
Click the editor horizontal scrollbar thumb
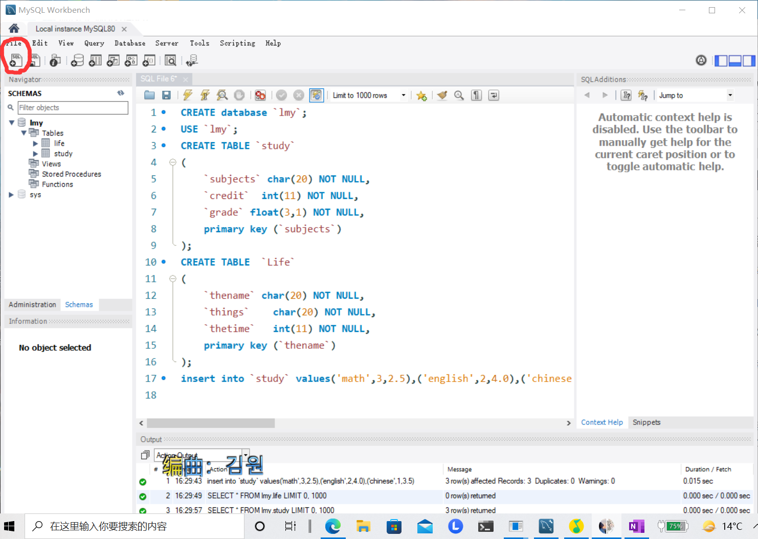[x=211, y=423]
